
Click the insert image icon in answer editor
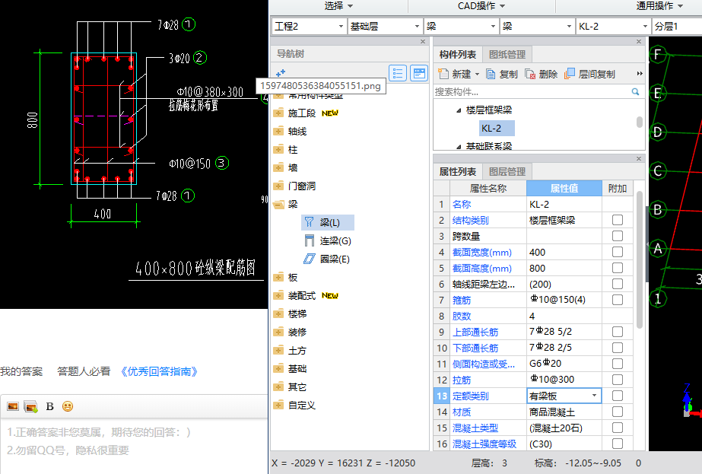pos(13,406)
